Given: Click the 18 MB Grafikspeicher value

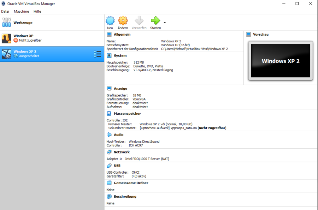Looking at the screenshot, I should (x=137, y=95).
